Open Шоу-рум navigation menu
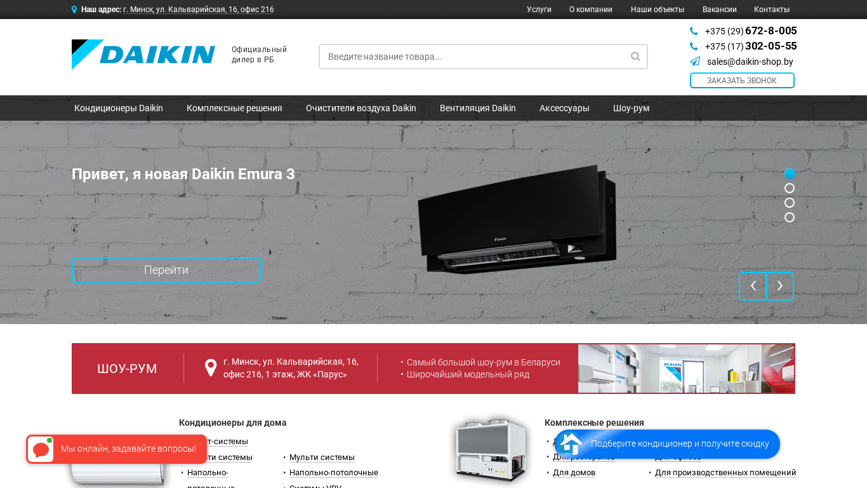Image resolution: width=867 pixels, height=488 pixels. click(x=631, y=108)
